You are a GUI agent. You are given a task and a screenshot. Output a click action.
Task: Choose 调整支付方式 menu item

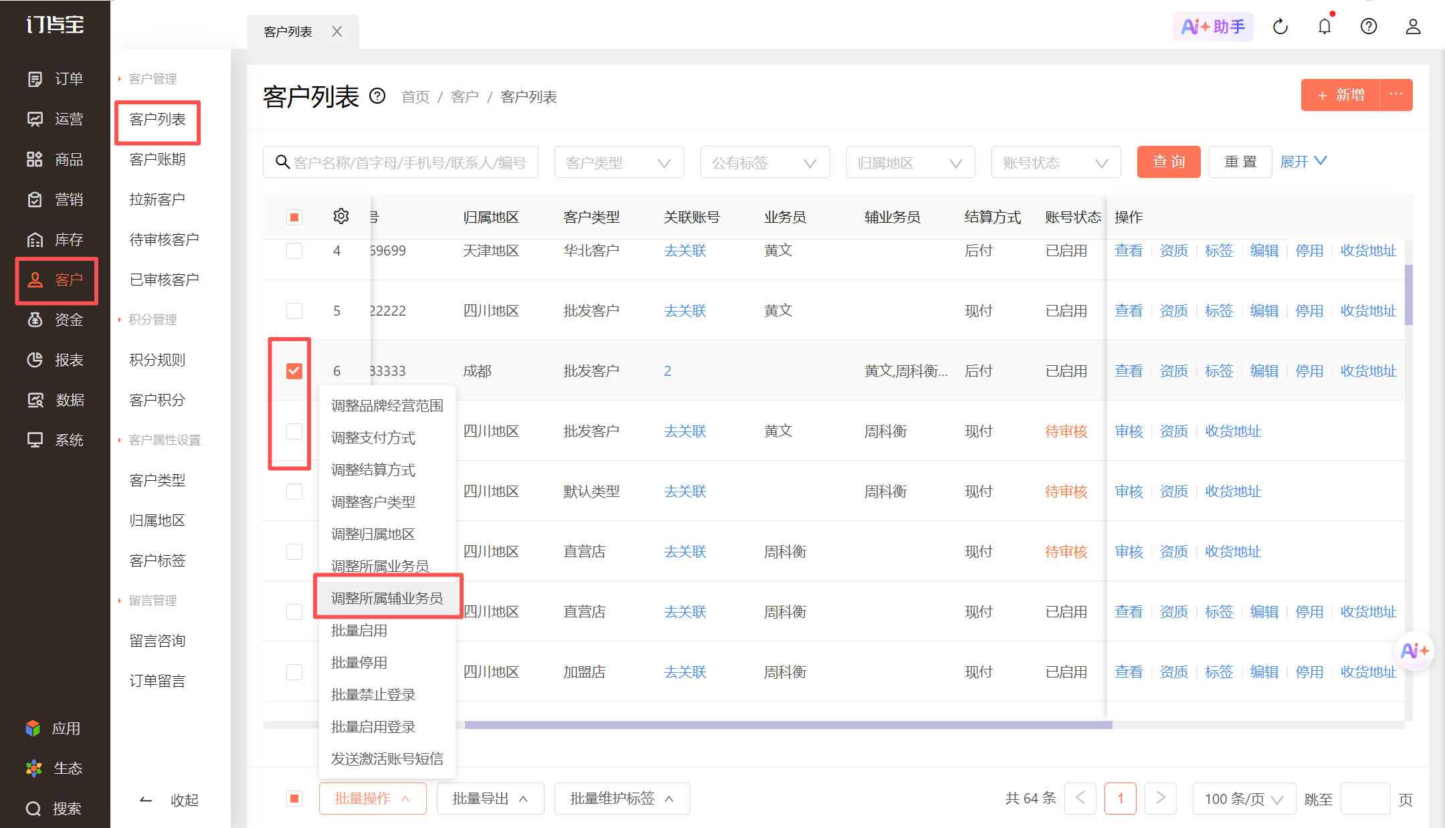[x=387, y=437]
